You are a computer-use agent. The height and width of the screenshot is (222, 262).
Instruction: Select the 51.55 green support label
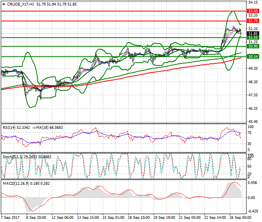point(253,38)
